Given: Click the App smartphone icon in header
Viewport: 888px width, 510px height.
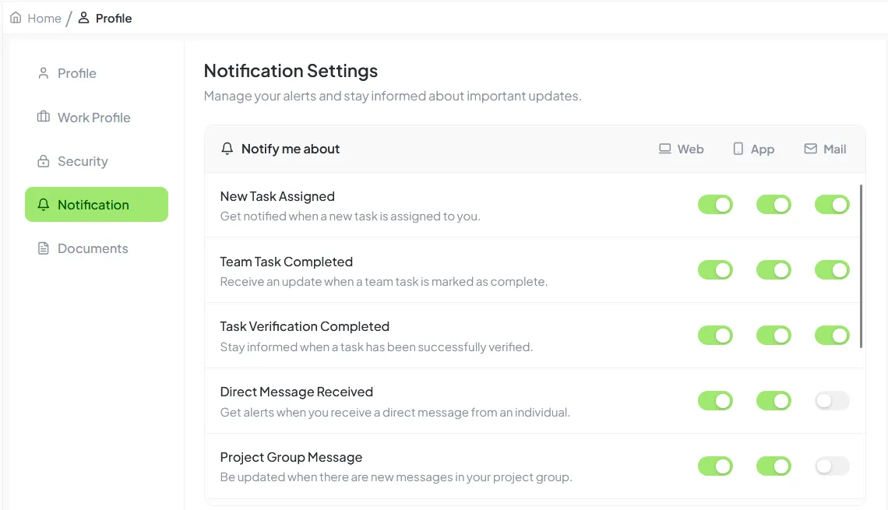Looking at the screenshot, I should (737, 148).
